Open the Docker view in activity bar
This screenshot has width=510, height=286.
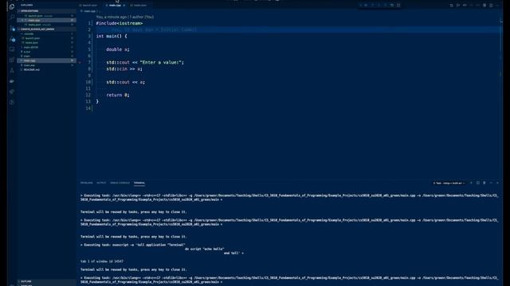coord(12,81)
